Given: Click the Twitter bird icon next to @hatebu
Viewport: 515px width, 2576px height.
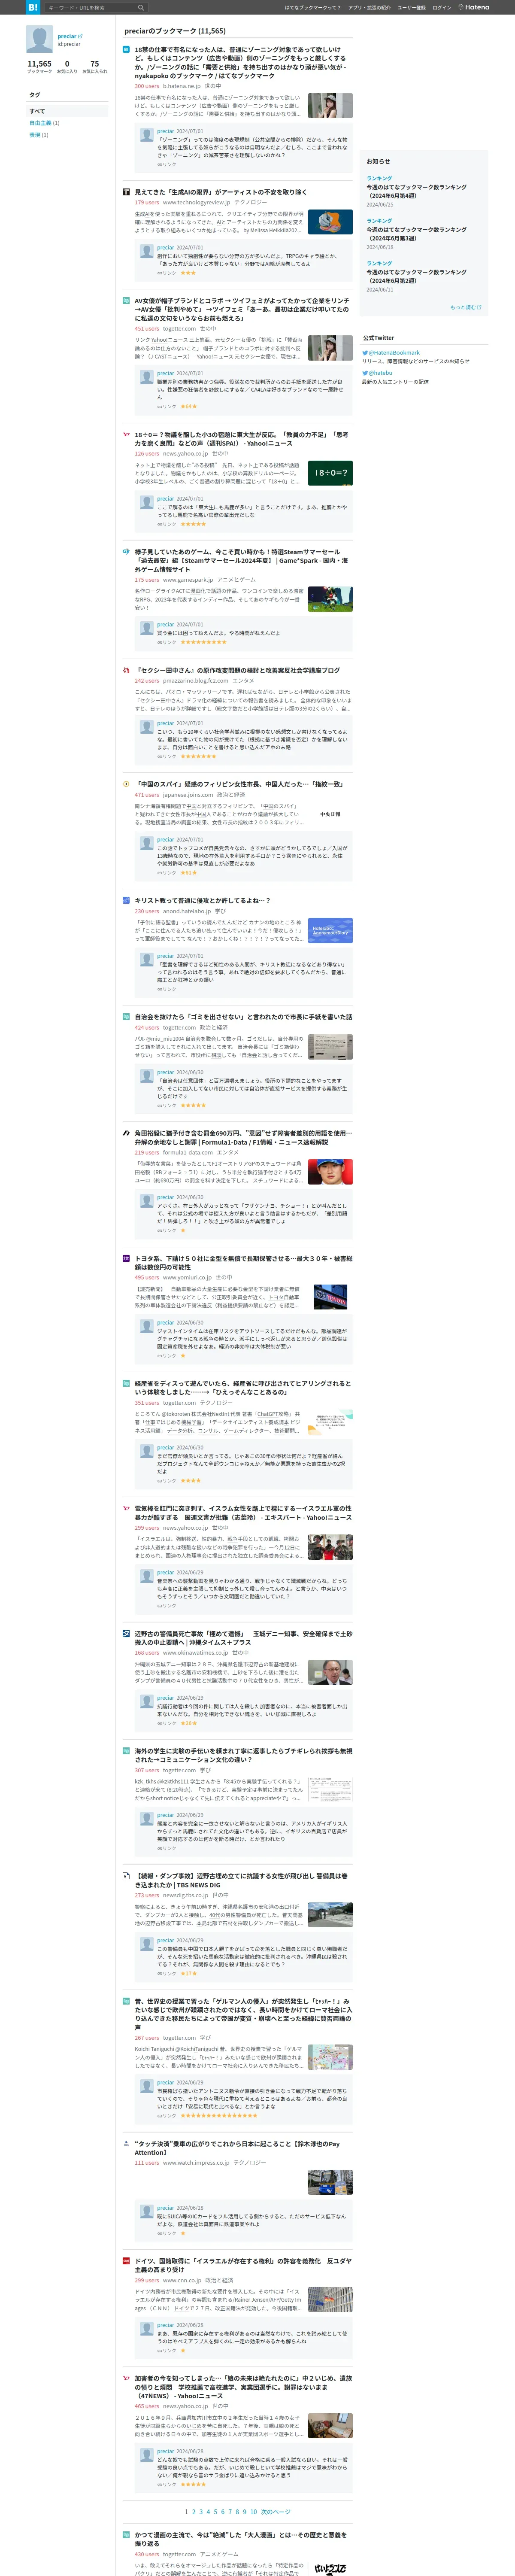Looking at the screenshot, I should tap(365, 373).
